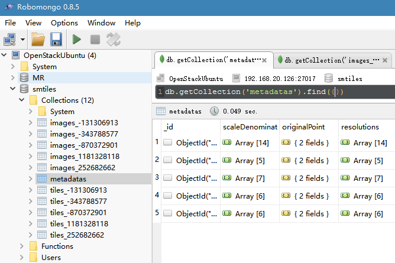
Task: Click the smtiles database label in query header
Action: pos(350,79)
